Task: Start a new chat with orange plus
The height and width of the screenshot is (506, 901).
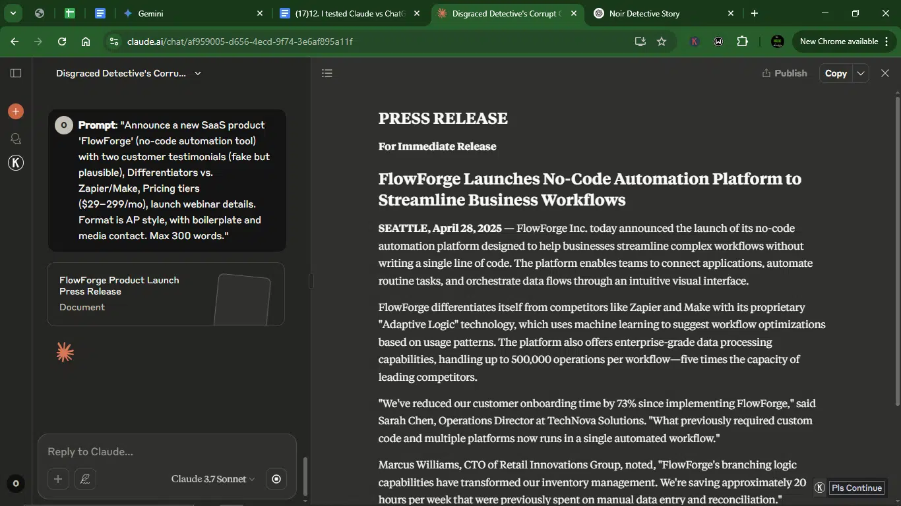Action: [x=16, y=111]
